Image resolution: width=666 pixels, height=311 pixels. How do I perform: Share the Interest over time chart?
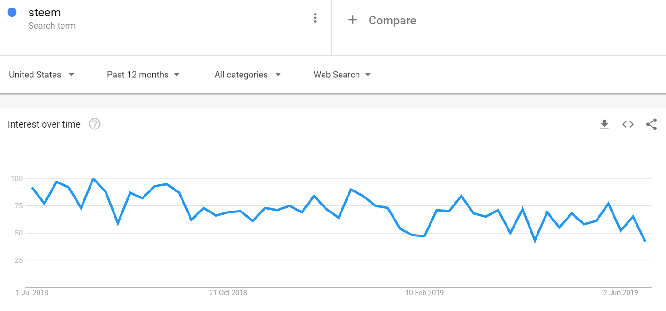(651, 124)
